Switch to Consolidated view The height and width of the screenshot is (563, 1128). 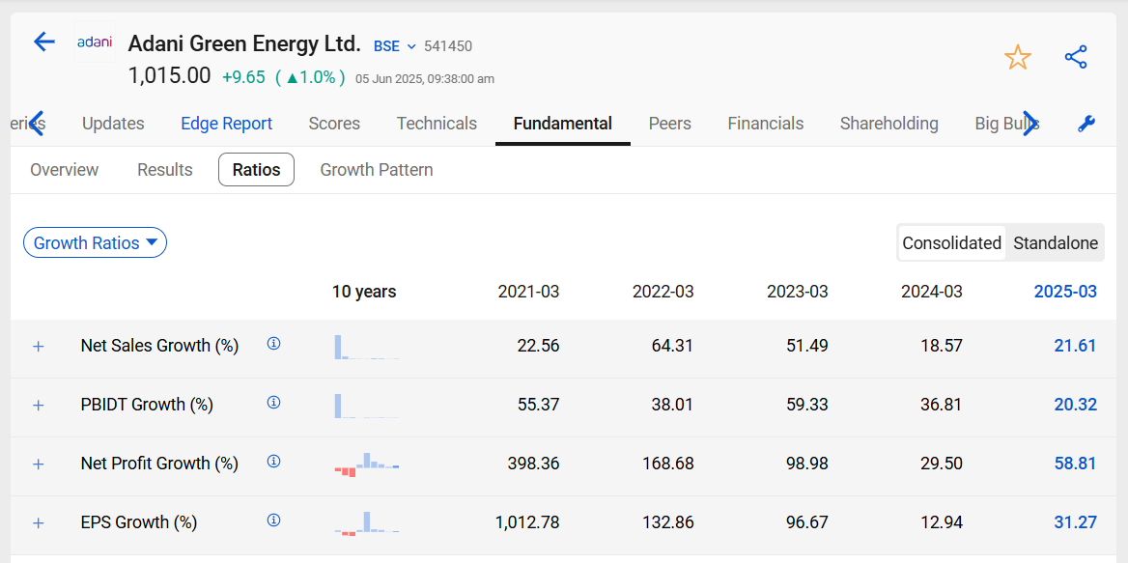(x=952, y=243)
